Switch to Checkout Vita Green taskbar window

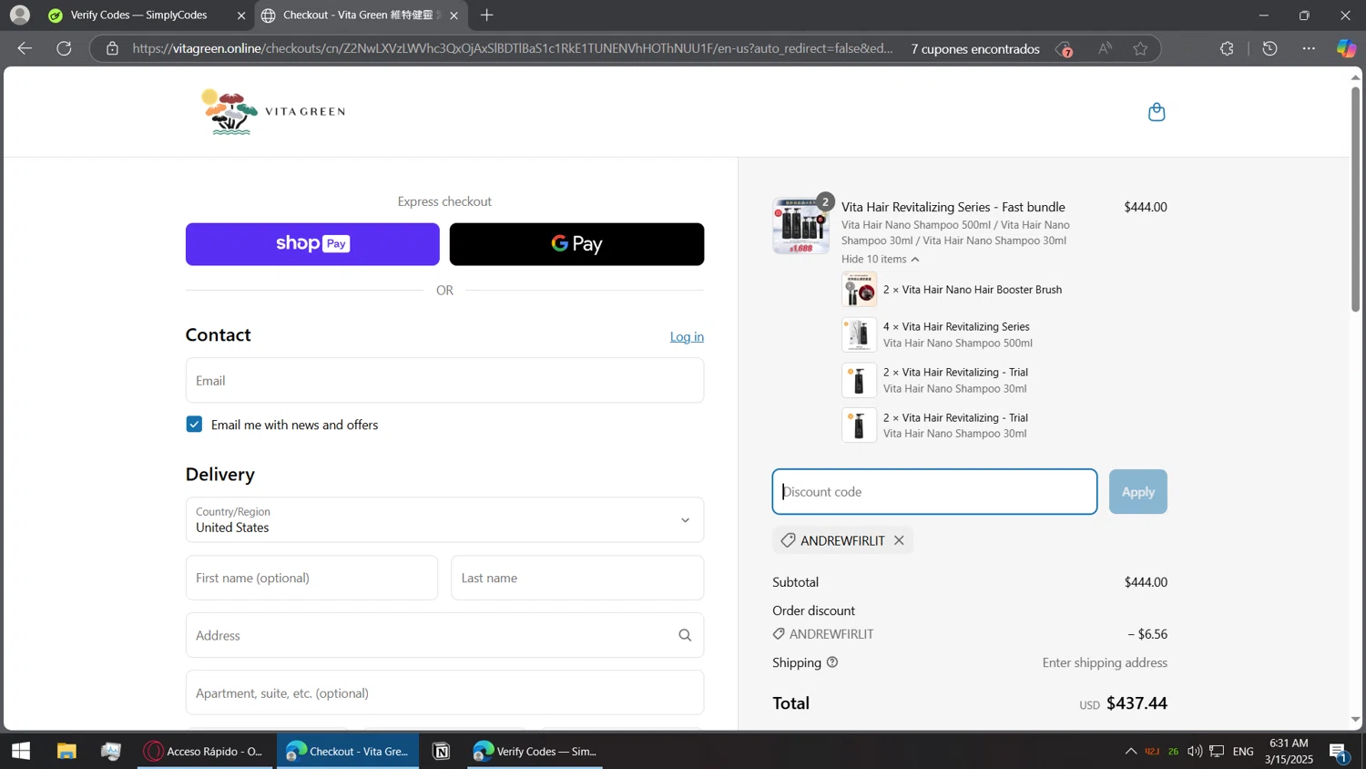[x=348, y=751]
